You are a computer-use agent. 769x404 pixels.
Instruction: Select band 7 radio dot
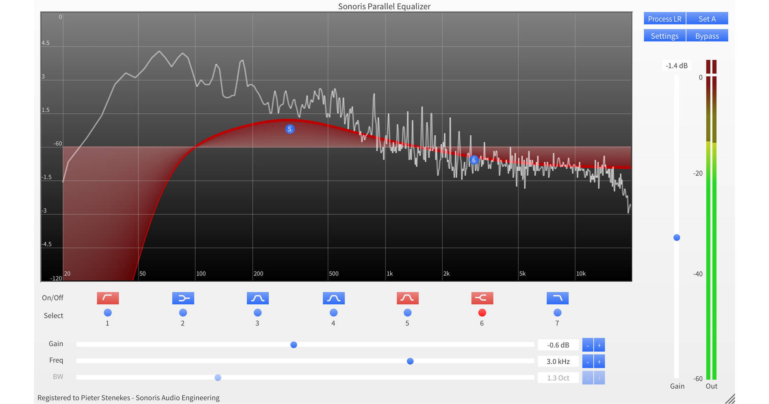(x=557, y=312)
